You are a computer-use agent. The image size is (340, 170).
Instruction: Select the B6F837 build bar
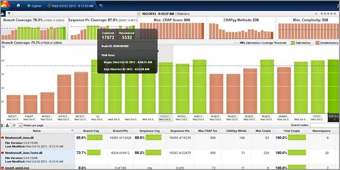[13, 104]
